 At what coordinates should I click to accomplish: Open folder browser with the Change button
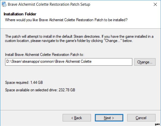145,62
